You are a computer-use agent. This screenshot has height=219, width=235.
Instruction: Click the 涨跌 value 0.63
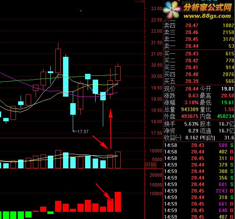tap(193, 96)
